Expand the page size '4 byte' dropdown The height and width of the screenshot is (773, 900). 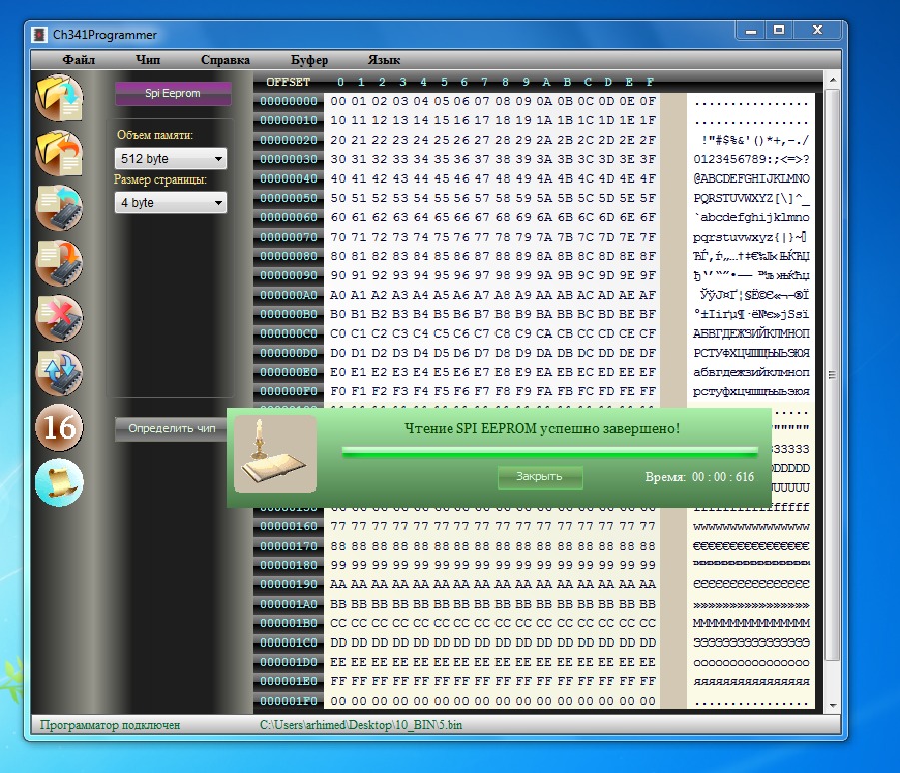[x=171, y=203]
